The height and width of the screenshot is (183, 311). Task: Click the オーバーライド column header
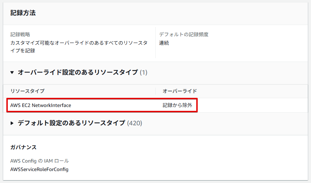(180, 91)
